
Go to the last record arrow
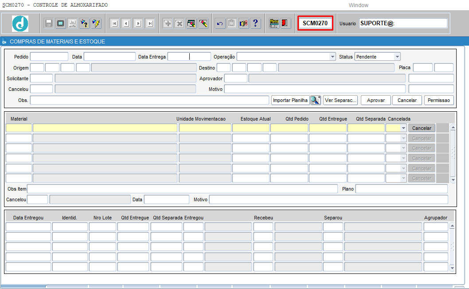pos(150,23)
